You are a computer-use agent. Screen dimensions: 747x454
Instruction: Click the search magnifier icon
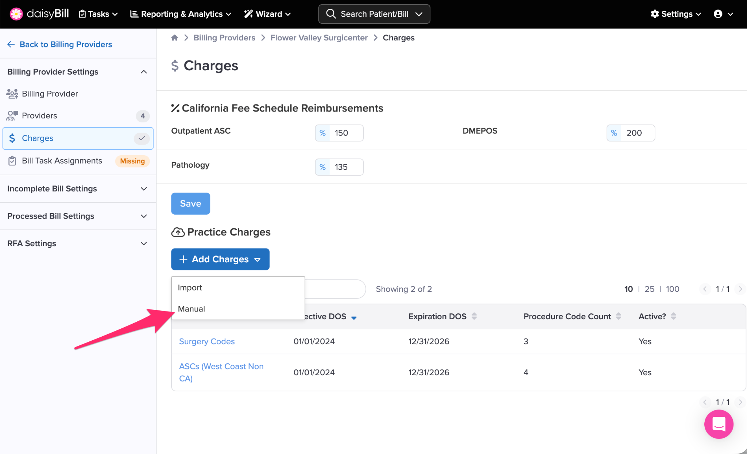point(331,14)
